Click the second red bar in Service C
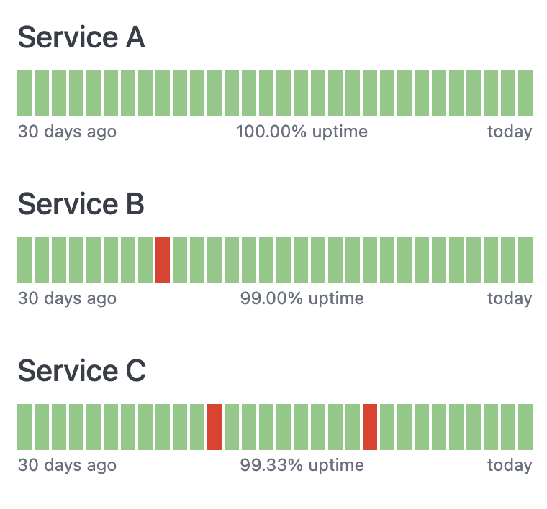Image resolution: width=547 pixels, height=509 pixels. [370, 427]
